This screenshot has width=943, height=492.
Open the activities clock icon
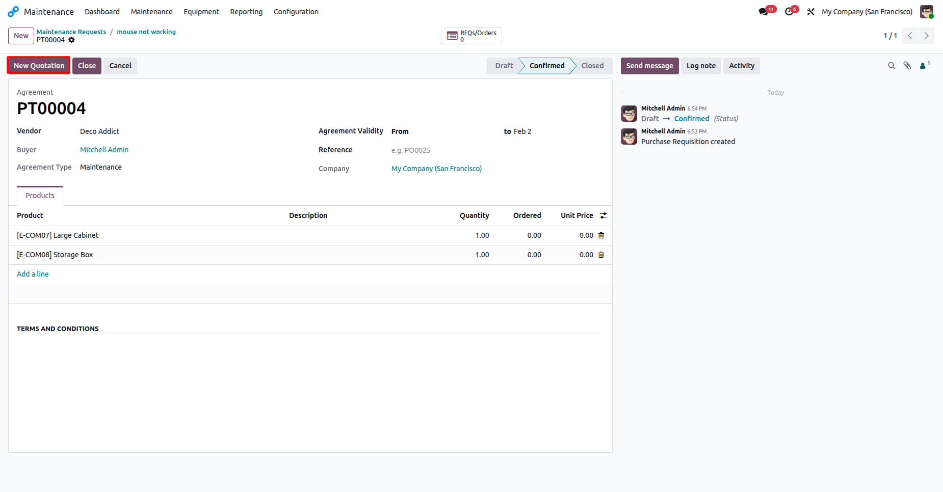[x=789, y=11]
